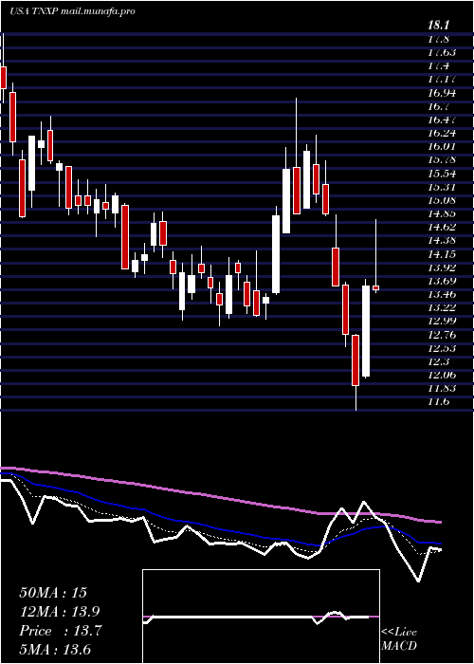Click the 14.38 price axis label

coord(442,241)
